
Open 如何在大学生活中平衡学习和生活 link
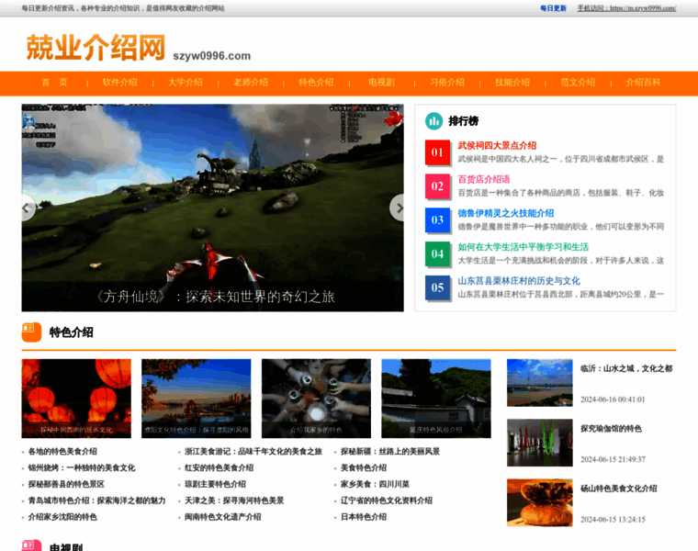point(523,247)
